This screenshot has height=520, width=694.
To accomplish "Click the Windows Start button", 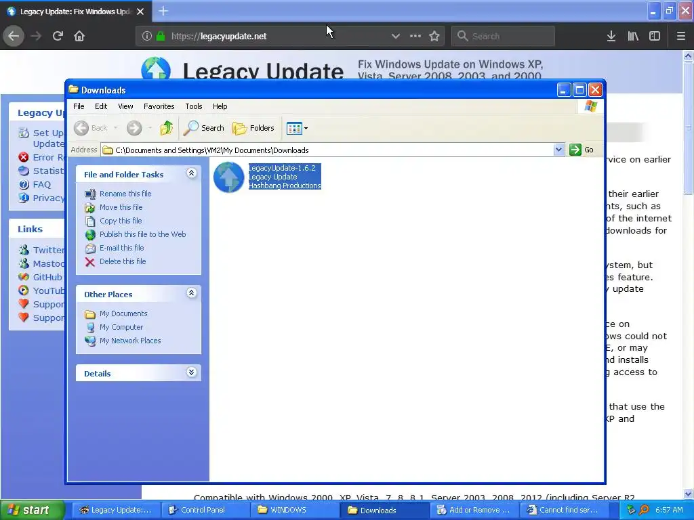I will (31, 510).
